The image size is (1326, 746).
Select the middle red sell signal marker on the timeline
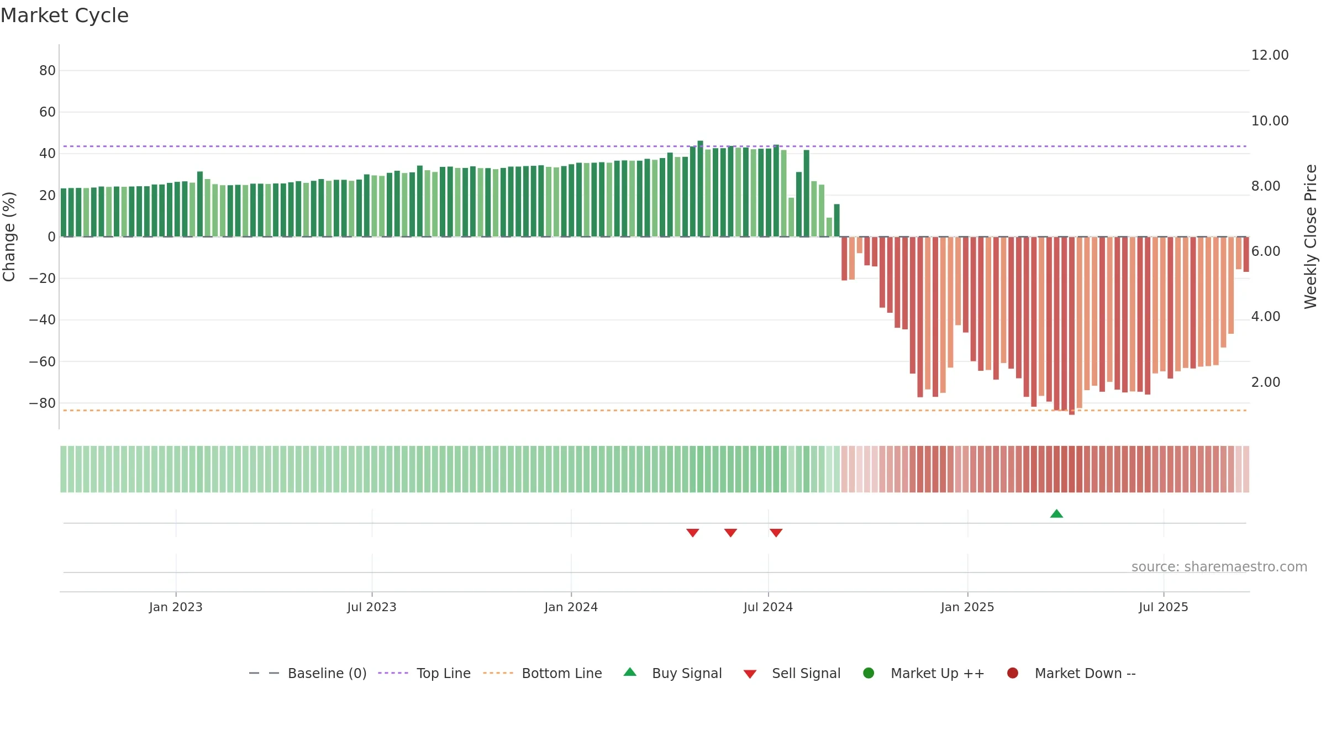(x=730, y=533)
